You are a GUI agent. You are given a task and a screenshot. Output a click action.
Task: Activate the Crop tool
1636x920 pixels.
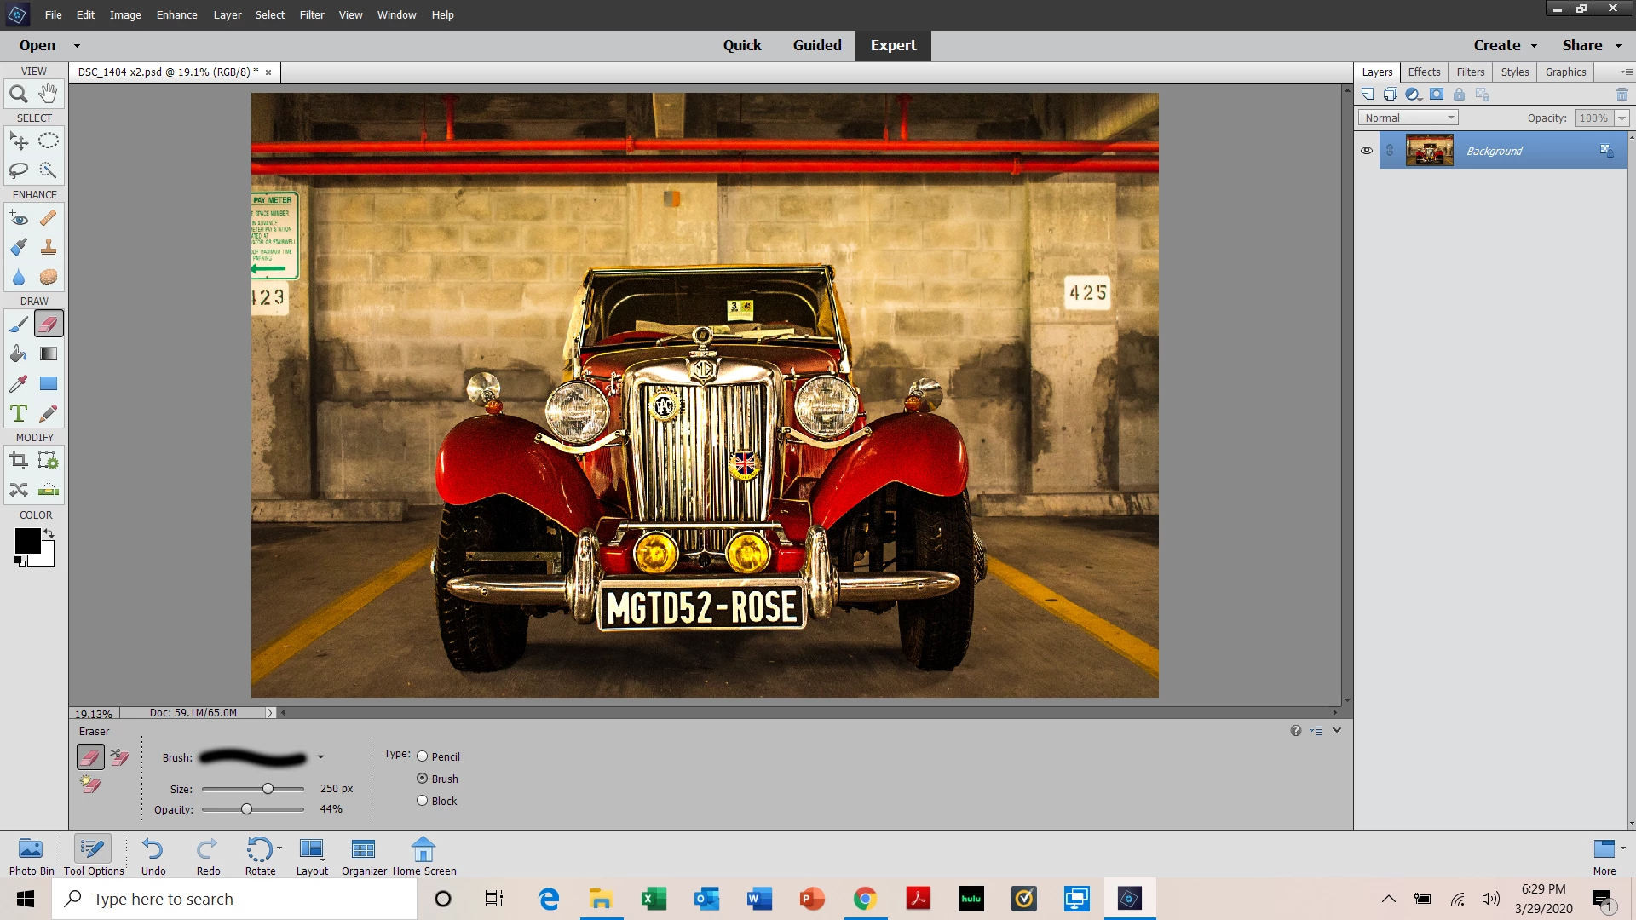pos(18,461)
